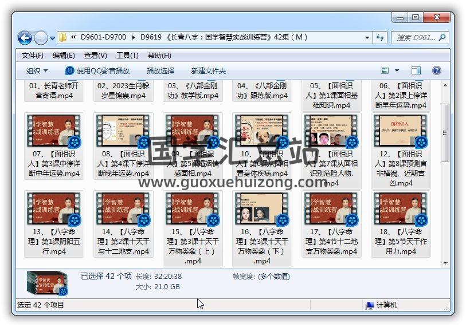Open the 文件(F) menu
This screenshot has width=466, height=327.
(x=33, y=56)
